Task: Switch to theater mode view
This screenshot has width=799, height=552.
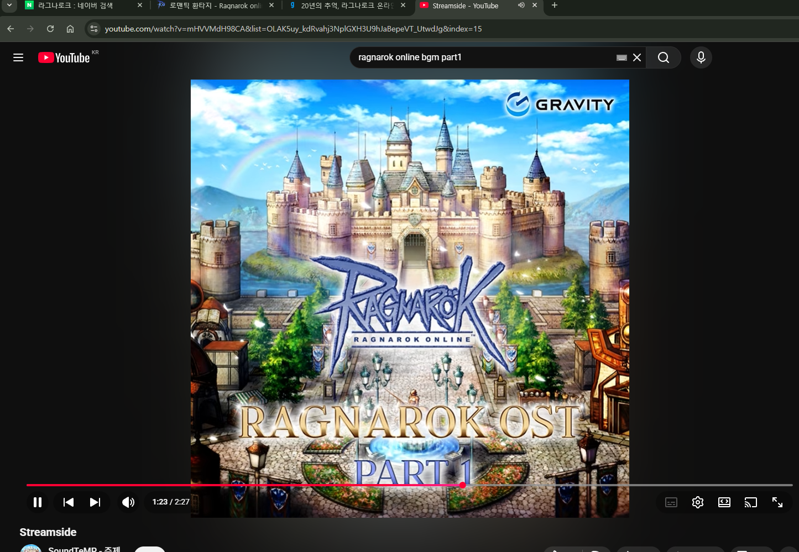Action: click(724, 502)
